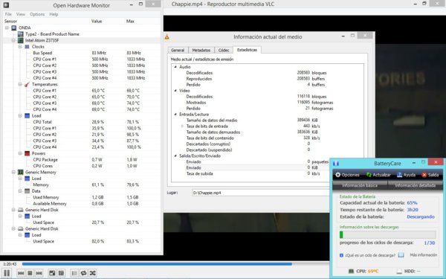The width and height of the screenshot is (446, 279).
Task: Click the red Powers category icon
Action: pyautogui.click(x=27, y=153)
